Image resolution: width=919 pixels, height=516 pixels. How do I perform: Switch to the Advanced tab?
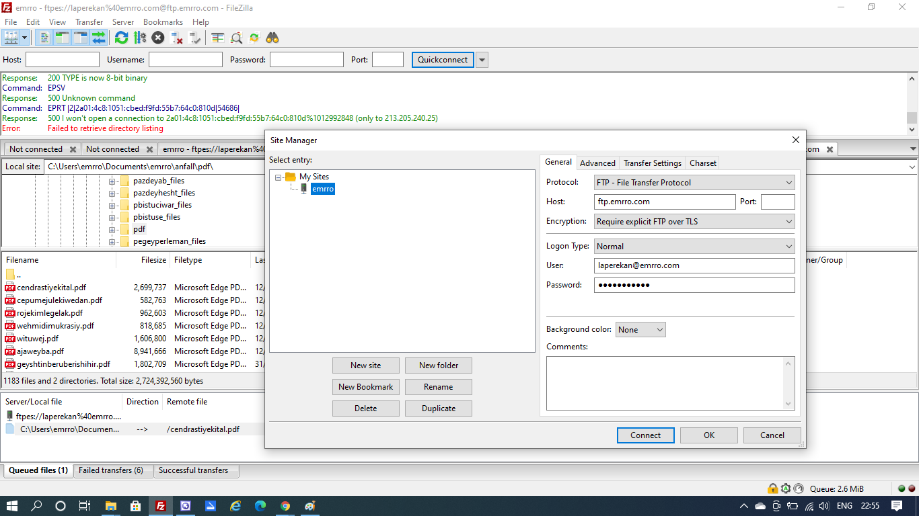pyautogui.click(x=597, y=163)
